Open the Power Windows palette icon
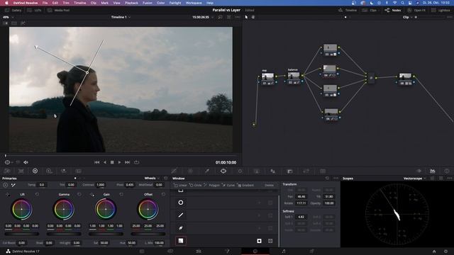454x255 pixels. point(223,171)
